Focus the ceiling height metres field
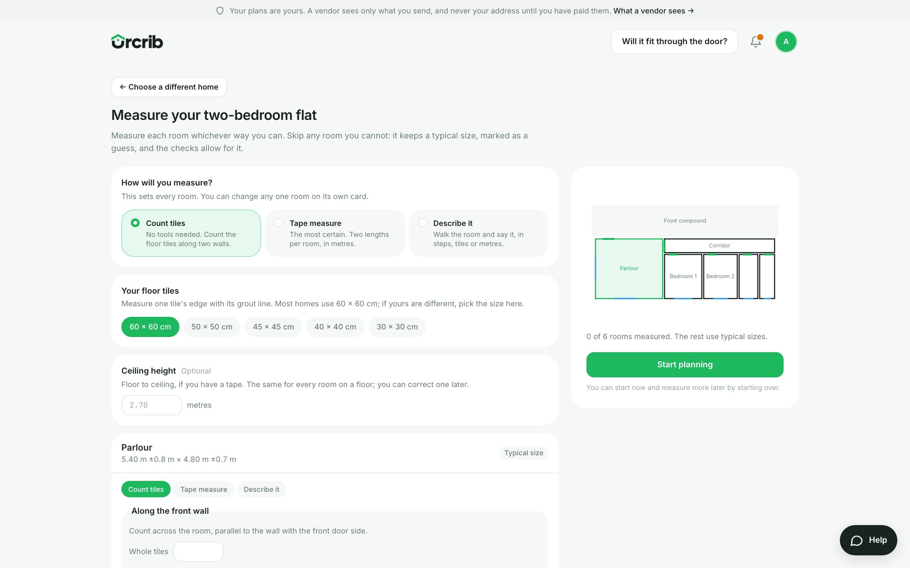910x568 pixels. (x=151, y=405)
